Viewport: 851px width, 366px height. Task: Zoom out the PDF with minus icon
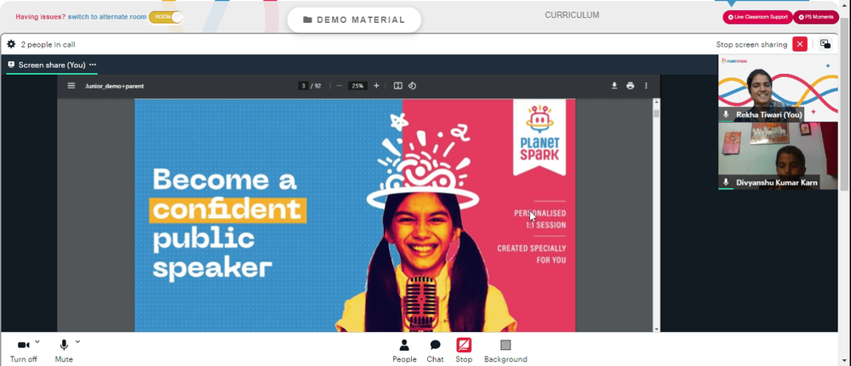(340, 86)
